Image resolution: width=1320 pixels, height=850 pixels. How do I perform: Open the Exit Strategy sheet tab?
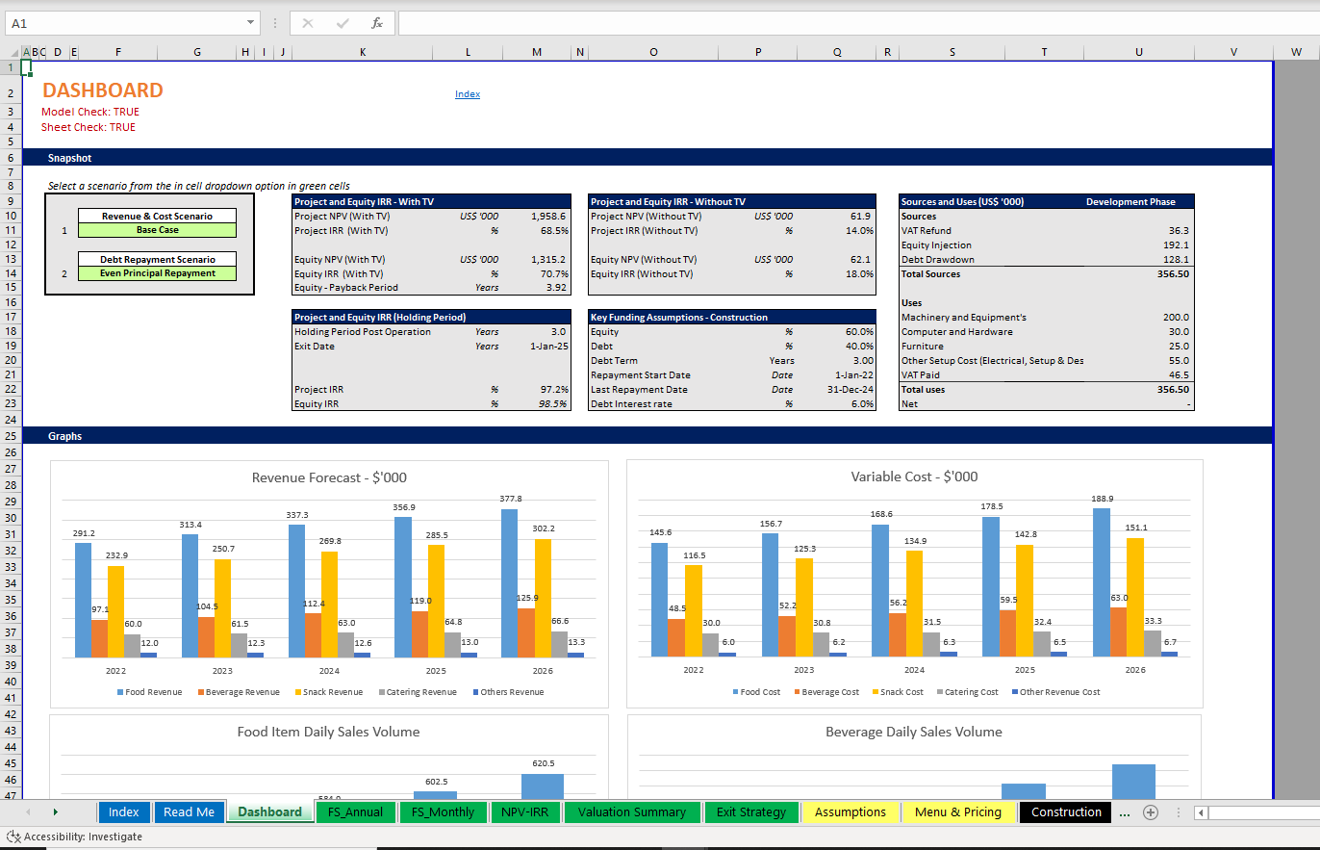pos(751,811)
